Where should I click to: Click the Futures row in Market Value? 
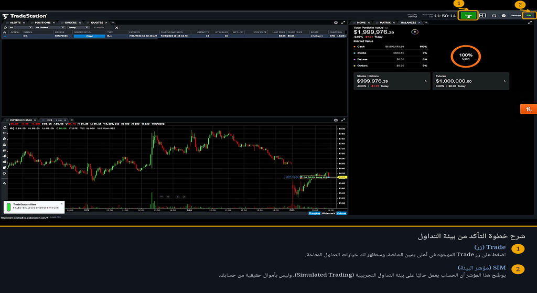point(391,59)
